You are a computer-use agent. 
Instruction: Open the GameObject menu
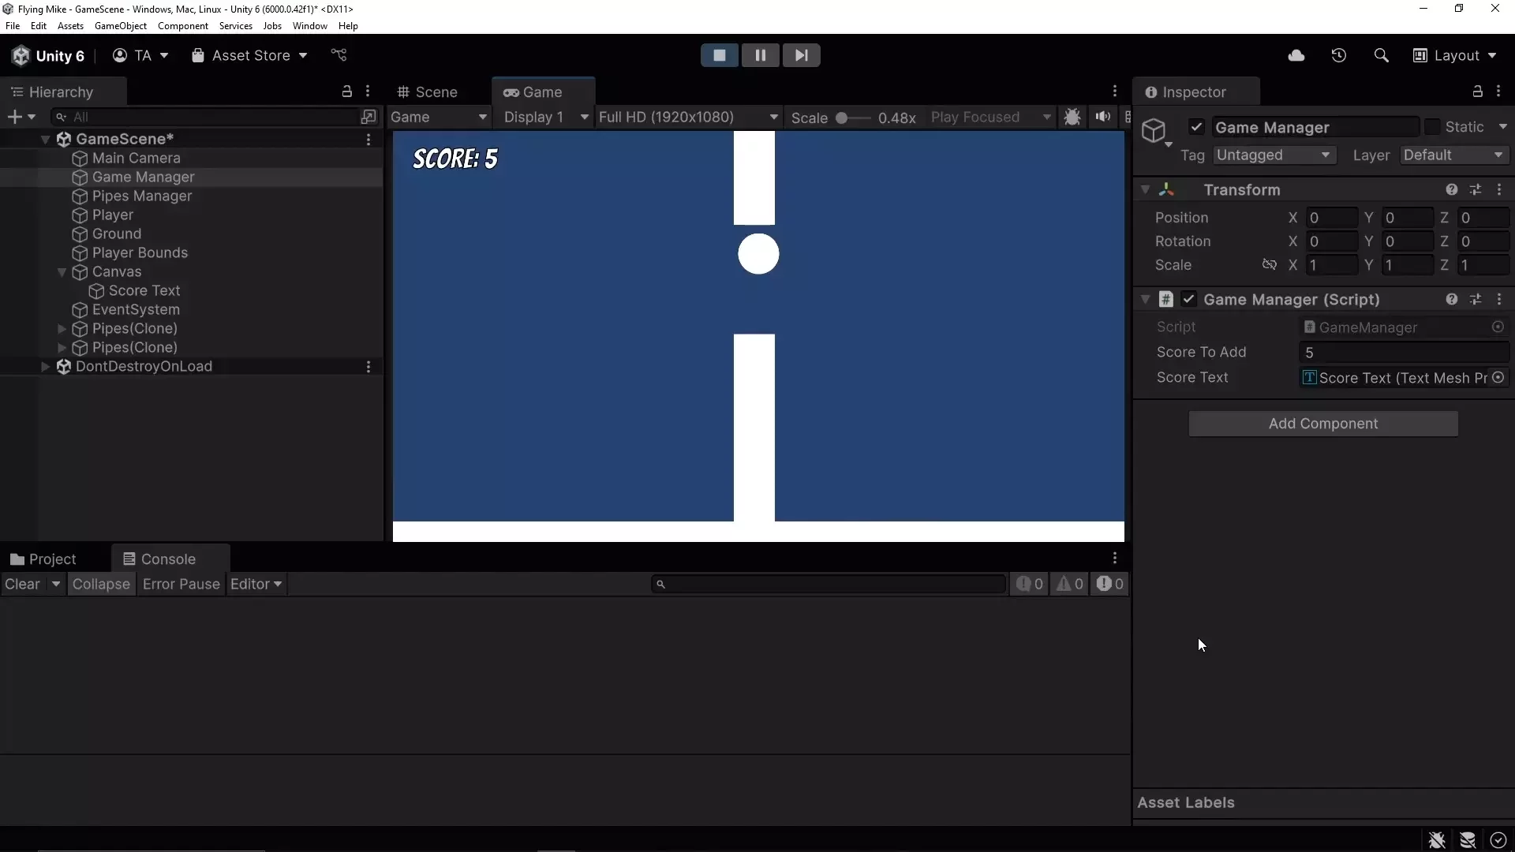pos(121,26)
